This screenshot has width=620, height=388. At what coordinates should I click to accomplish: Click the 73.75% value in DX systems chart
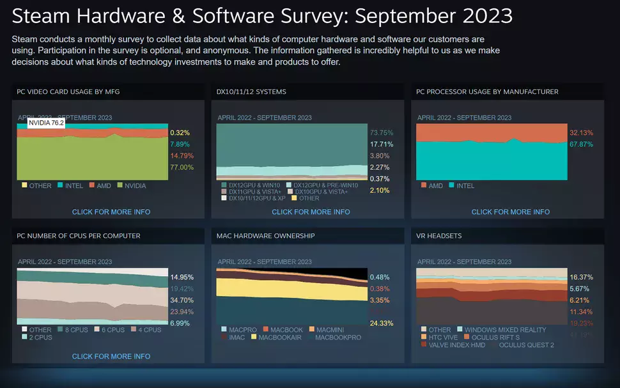(x=382, y=133)
